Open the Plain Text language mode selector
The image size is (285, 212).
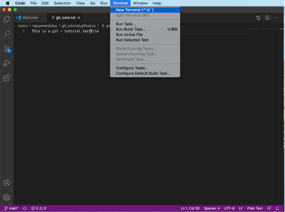click(255, 208)
